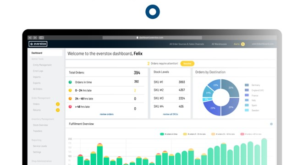
Task: Click the SKU #3 row value 2324
Action: (x=182, y=99)
